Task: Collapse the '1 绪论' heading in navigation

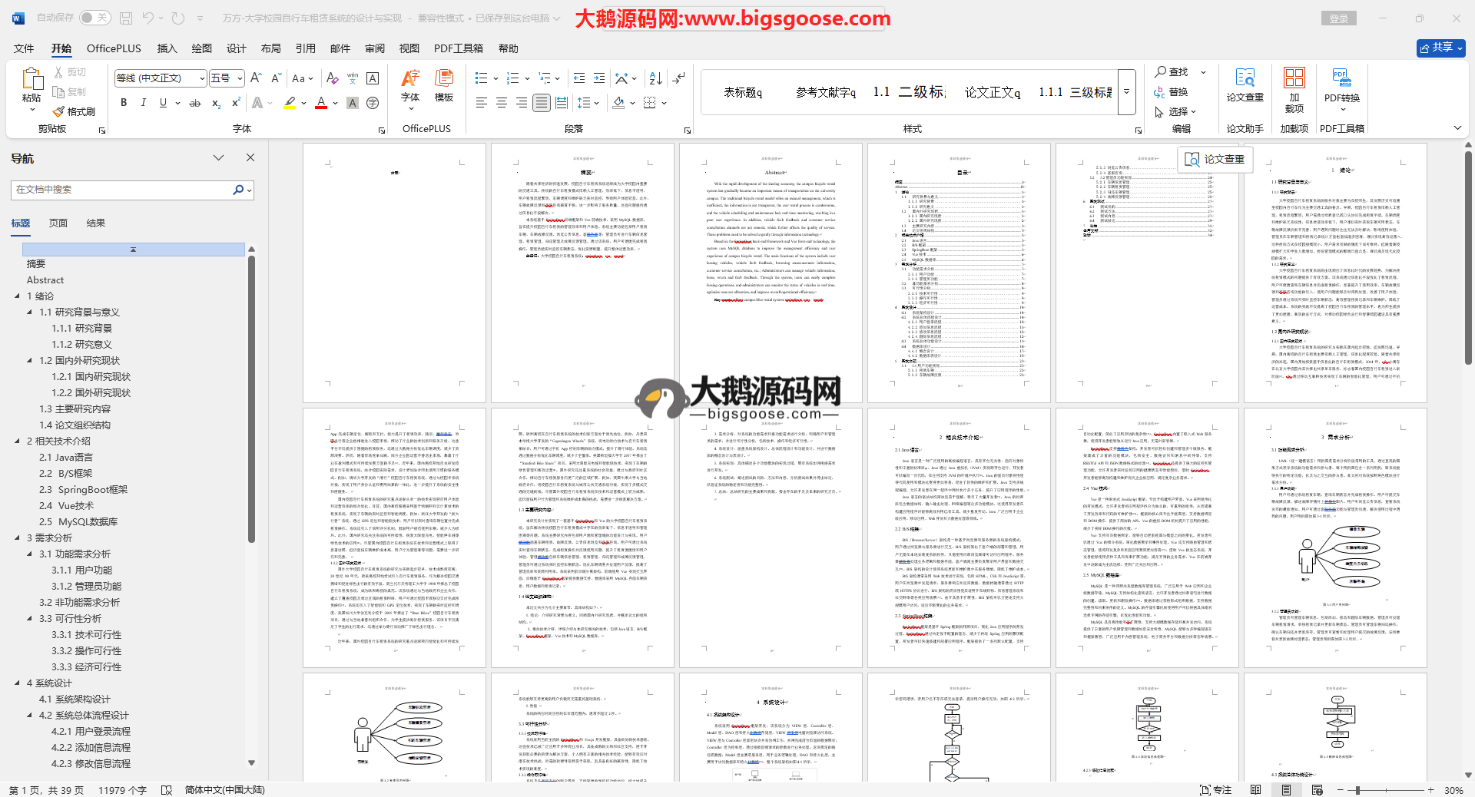Action: [18, 296]
